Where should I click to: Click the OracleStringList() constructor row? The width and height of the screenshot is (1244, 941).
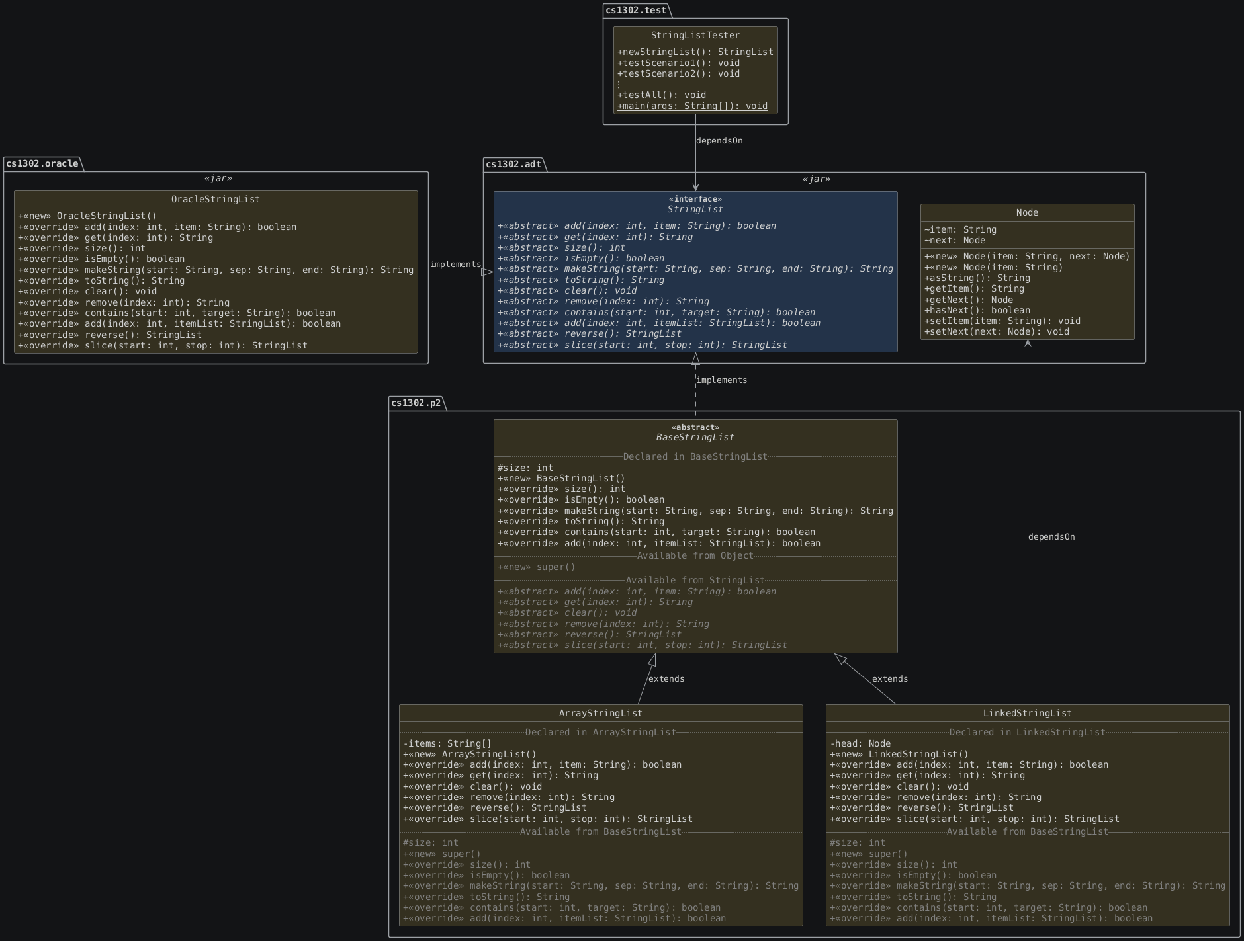click(87, 216)
